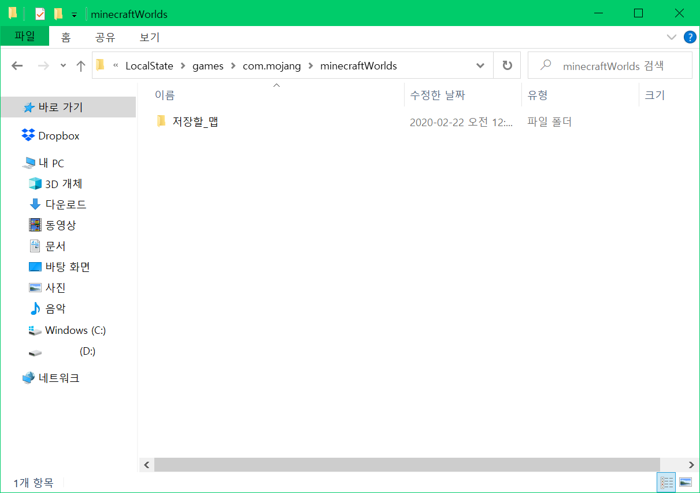Click the New folder quick access icon
The height and width of the screenshot is (493, 700).
58,13
